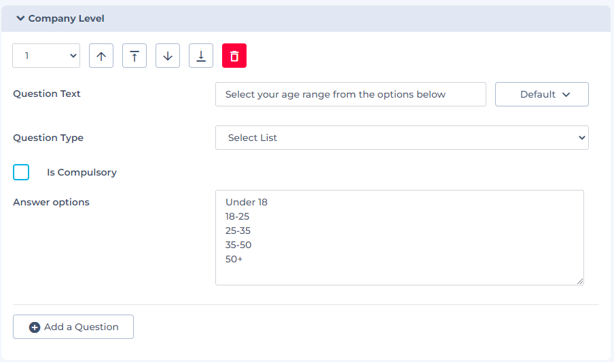Move the question down one position
614x362 pixels.
[168, 56]
